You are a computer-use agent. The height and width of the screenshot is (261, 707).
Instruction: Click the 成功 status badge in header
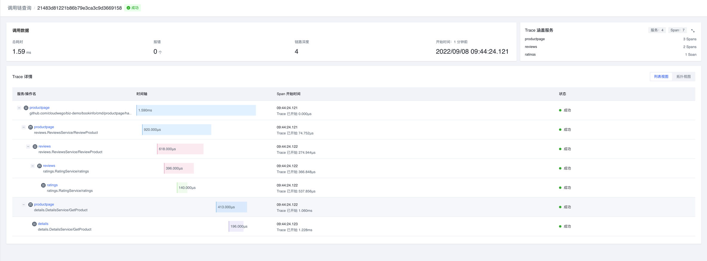[x=133, y=8]
